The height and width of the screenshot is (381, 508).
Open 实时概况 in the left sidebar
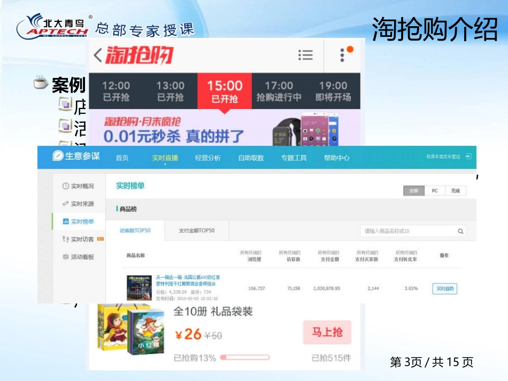(x=78, y=186)
